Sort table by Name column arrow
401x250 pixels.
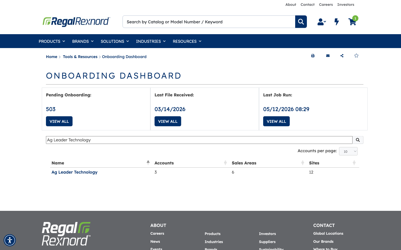pyautogui.click(x=148, y=163)
